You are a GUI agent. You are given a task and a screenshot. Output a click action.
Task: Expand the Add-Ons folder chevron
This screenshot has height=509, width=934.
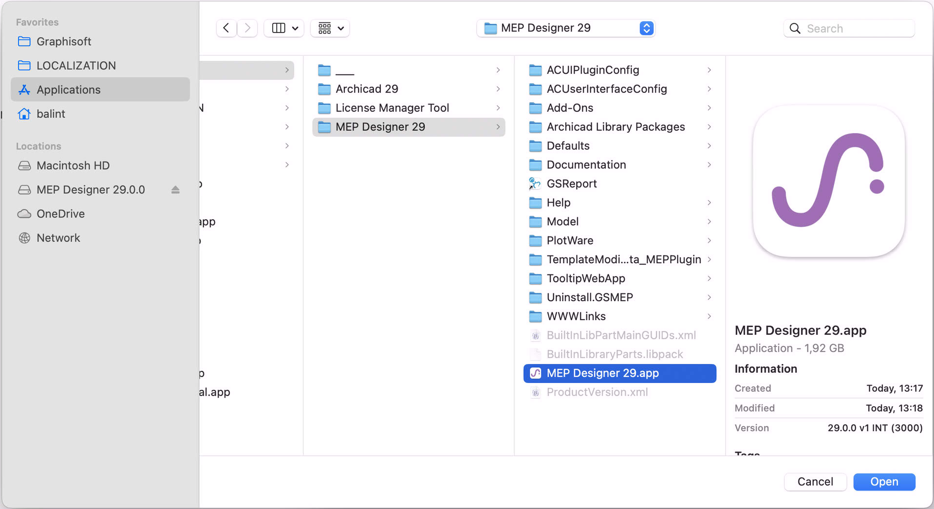[x=709, y=108]
